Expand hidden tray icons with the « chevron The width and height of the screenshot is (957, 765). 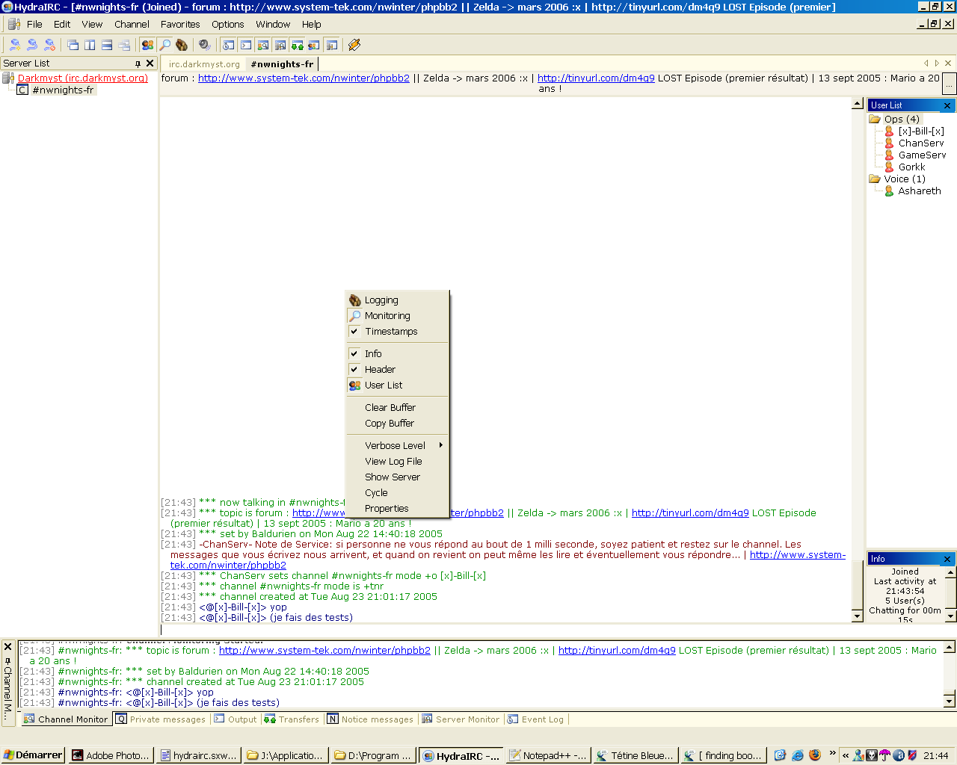(x=846, y=755)
